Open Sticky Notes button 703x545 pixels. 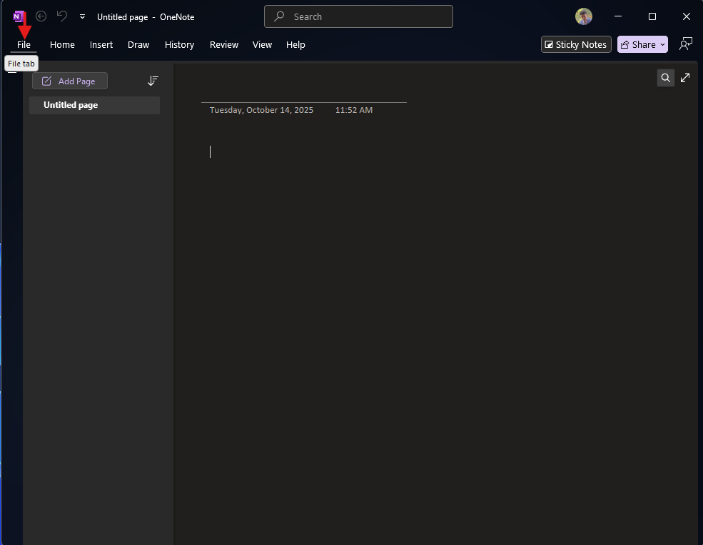(576, 44)
